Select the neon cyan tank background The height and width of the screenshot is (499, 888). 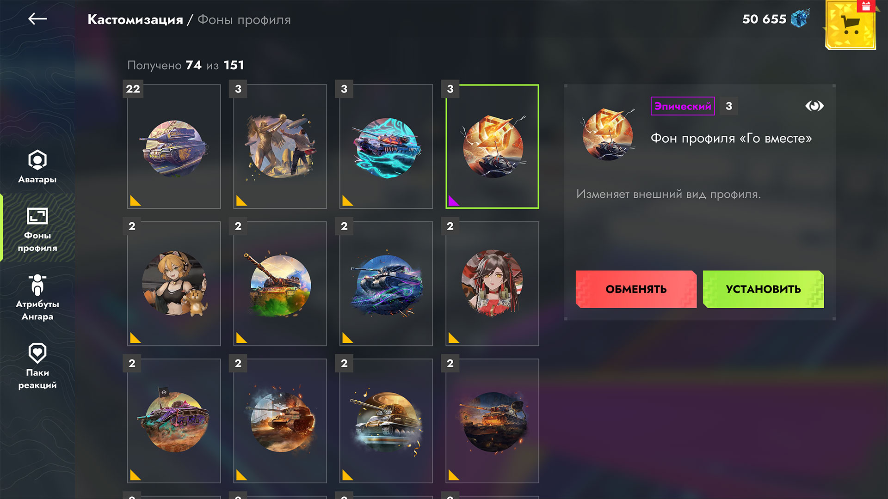[386, 146]
